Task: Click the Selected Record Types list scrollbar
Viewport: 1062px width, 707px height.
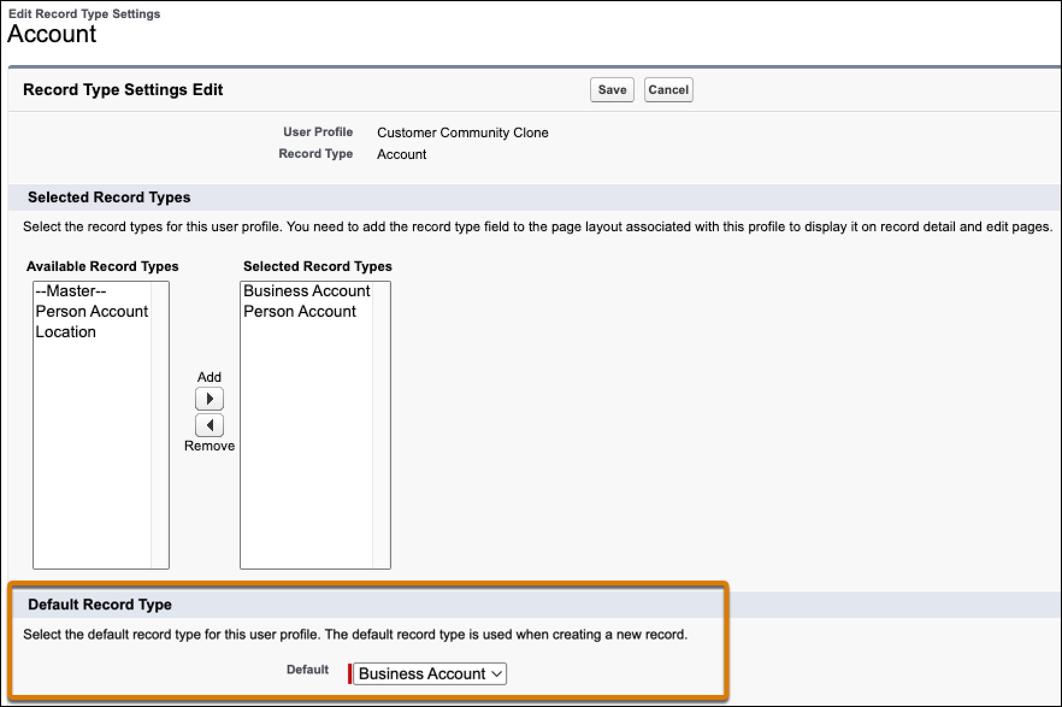Action: pyautogui.click(x=381, y=425)
